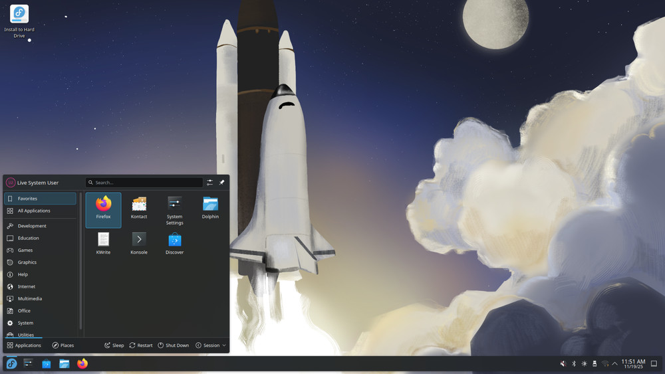Open Discover from the taskbar
Image resolution: width=665 pixels, height=374 pixels.
tap(47, 363)
